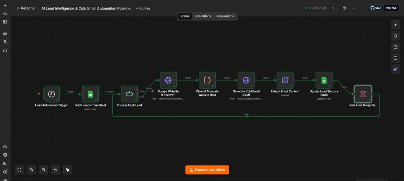Add a sticky note icon on the right
This screenshot has width=404, height=181.
[x=395, y=47]
